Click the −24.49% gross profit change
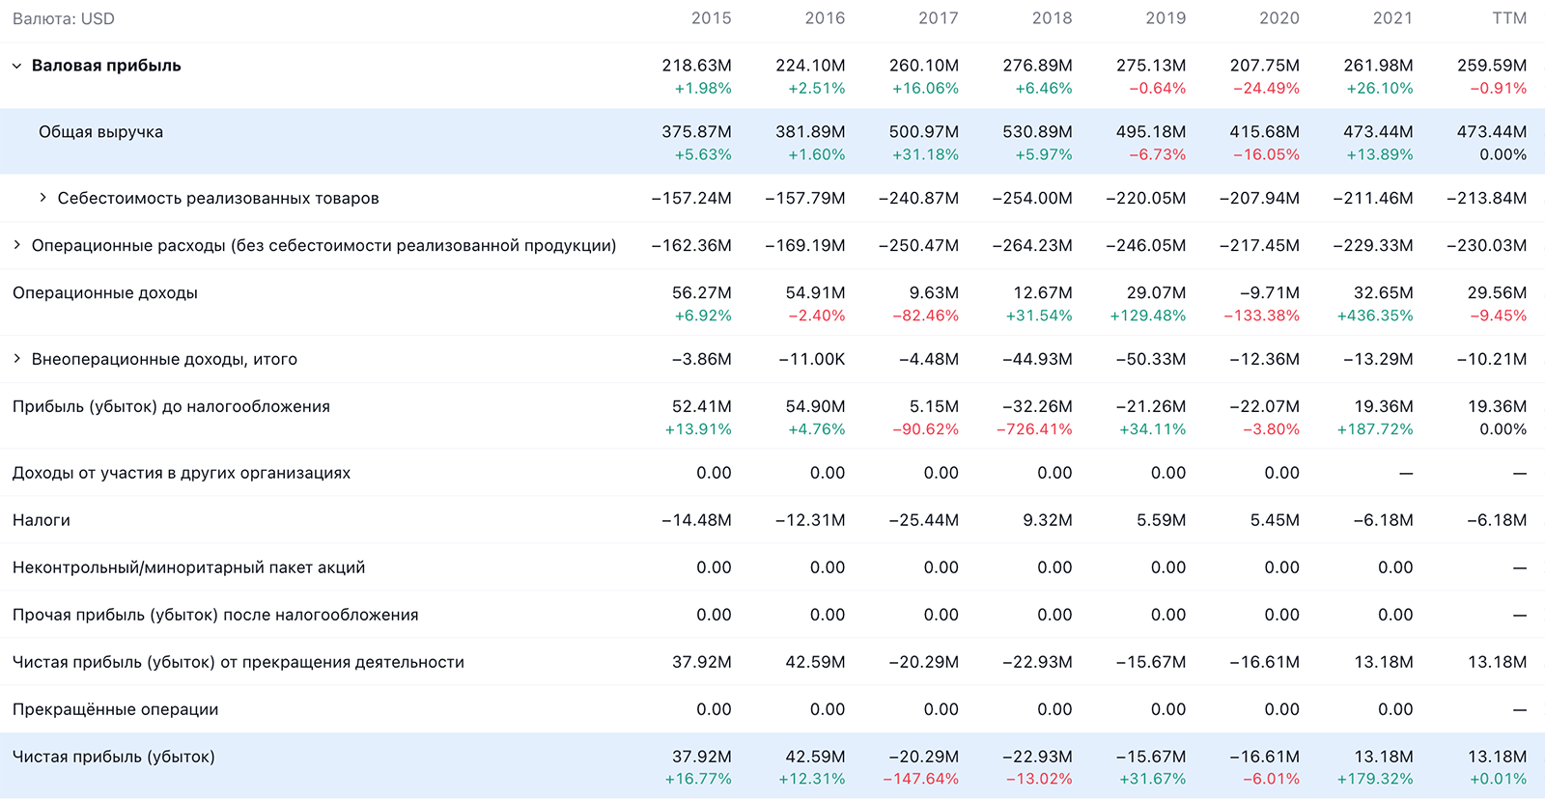 [x=1266, y=88]
